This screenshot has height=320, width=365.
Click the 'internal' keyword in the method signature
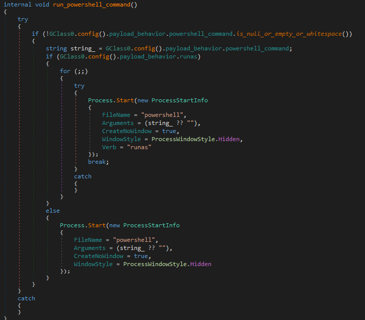18,5
